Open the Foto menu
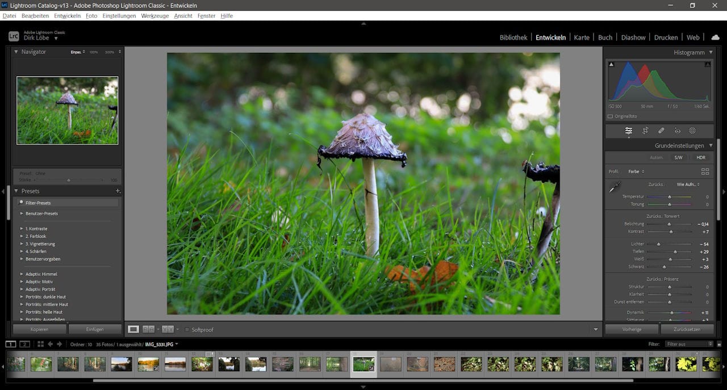 91,15
